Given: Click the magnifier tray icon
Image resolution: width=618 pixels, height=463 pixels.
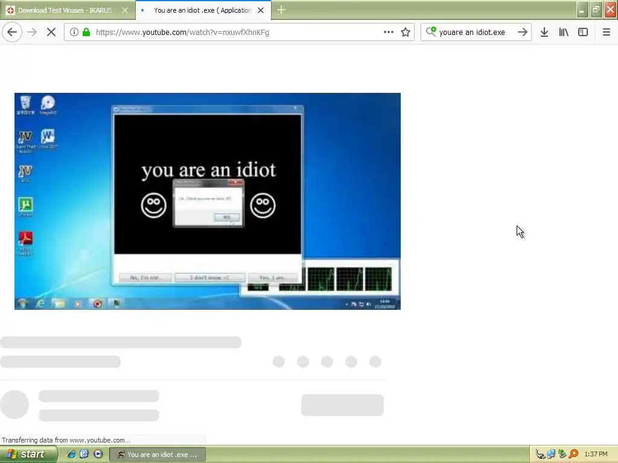Looking at the screenshot, I should point(573,455).
